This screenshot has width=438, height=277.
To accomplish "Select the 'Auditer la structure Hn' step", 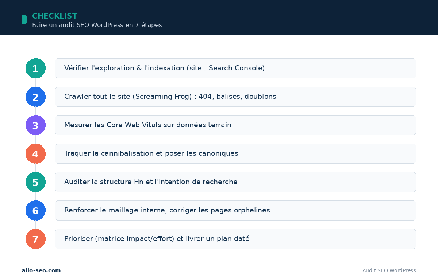I will coord(235,182).
